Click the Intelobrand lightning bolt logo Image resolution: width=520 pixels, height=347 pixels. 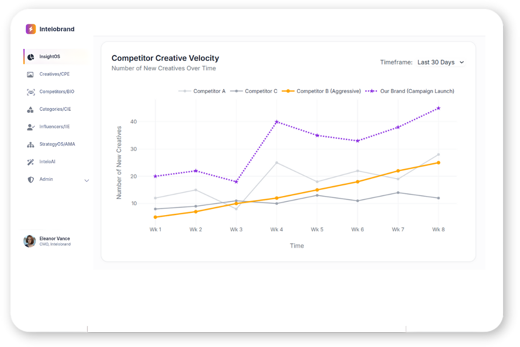click(x=31, y=29)
